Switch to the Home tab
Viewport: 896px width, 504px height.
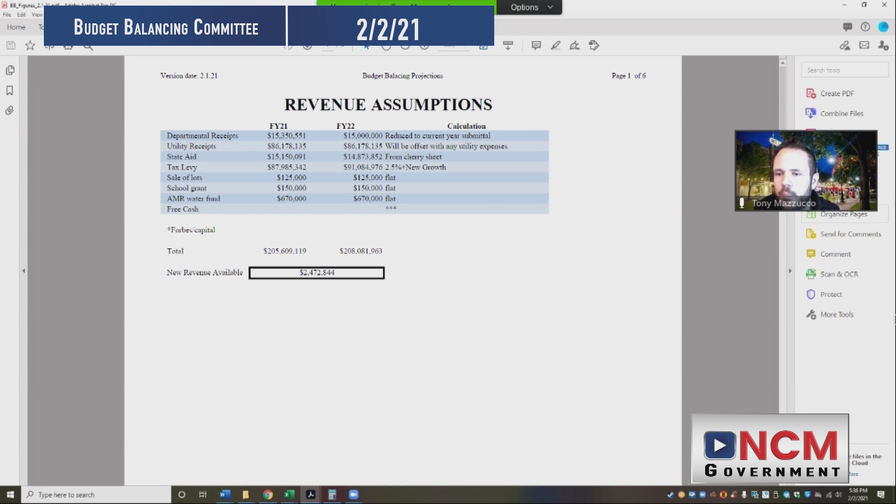click(16, 27)
